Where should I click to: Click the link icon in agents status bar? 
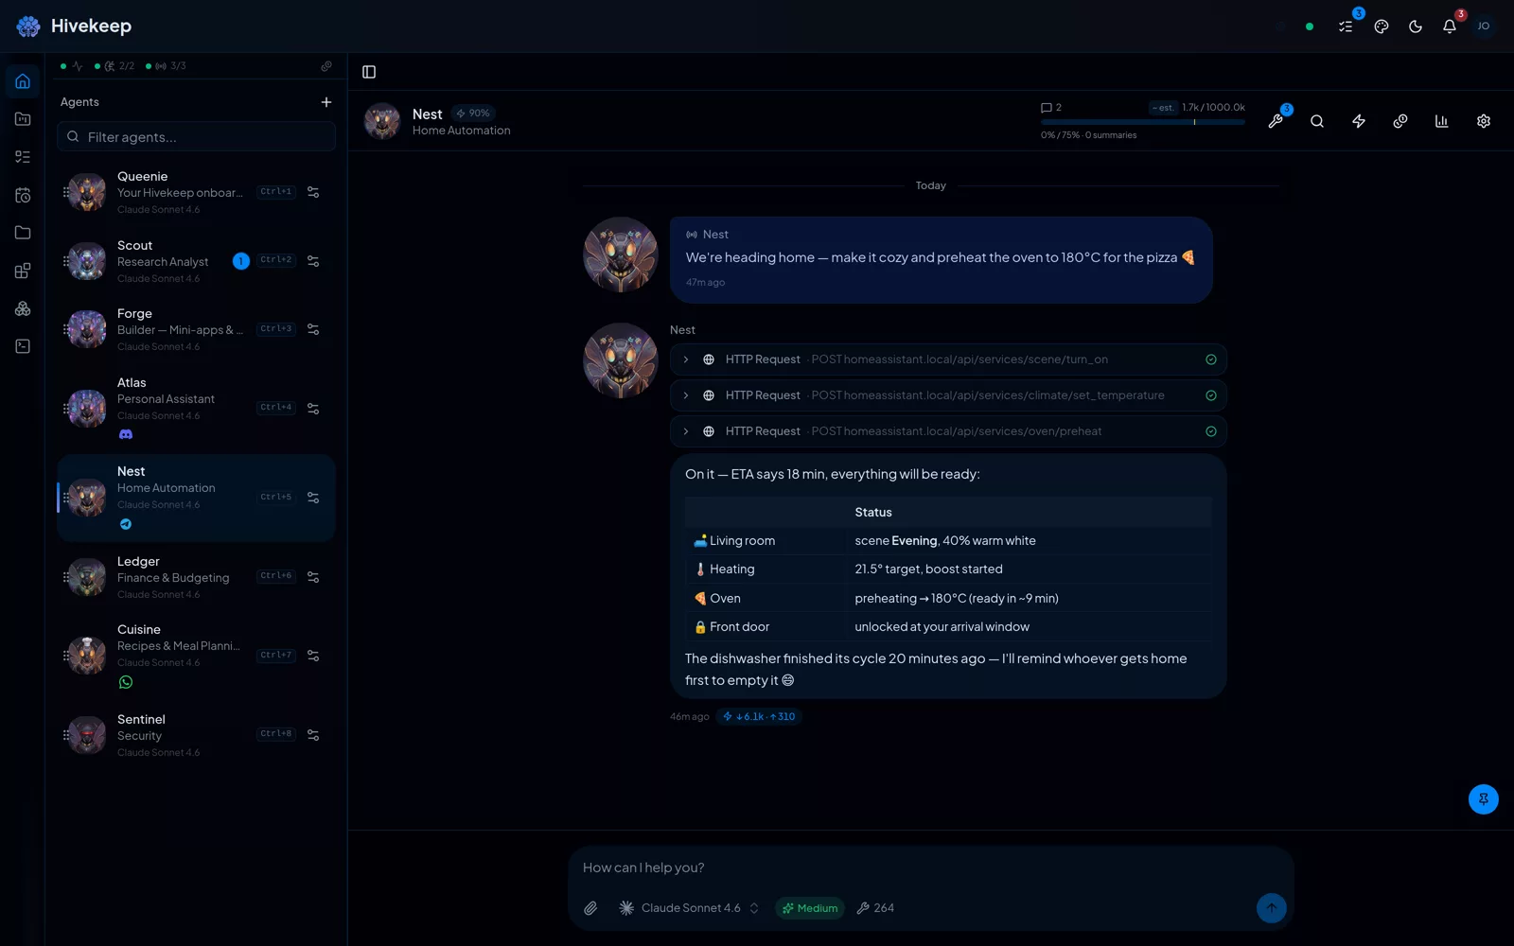[x=326, y=66]
